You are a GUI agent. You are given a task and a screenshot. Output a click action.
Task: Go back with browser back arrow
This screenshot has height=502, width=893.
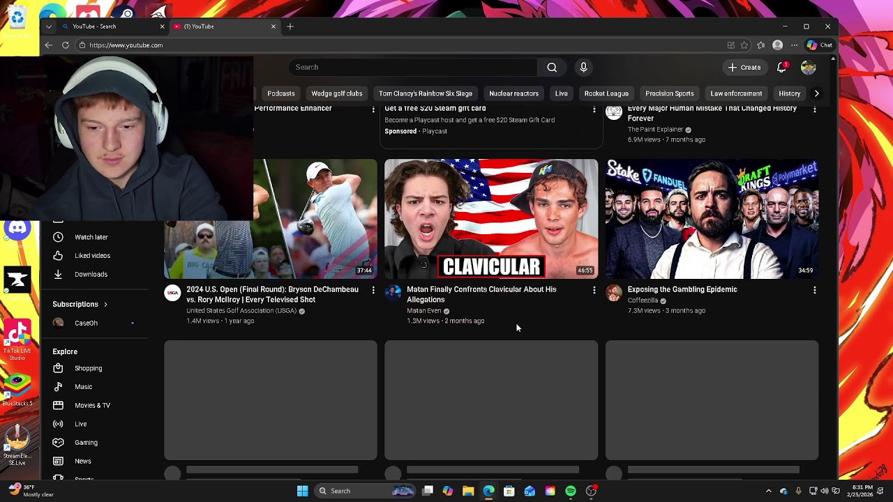click(x=48, y=45)
